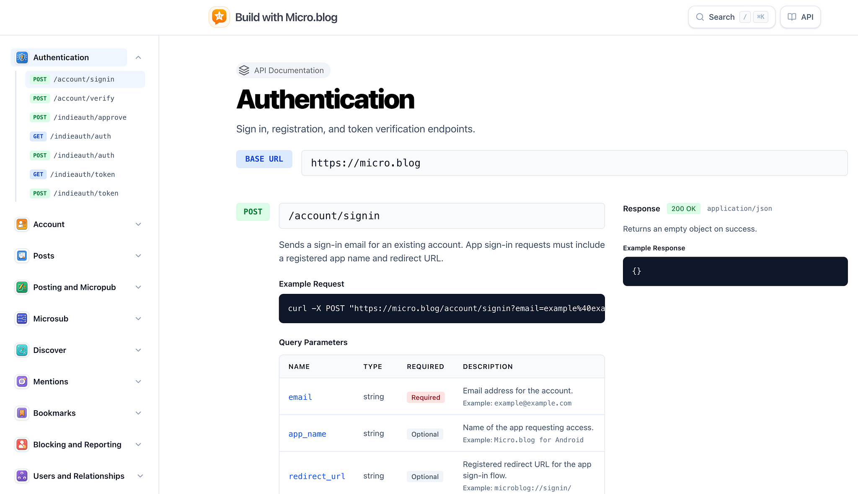Click the curl example request code block
Screen dimensions: 858x494
click(x=442, y=309)
